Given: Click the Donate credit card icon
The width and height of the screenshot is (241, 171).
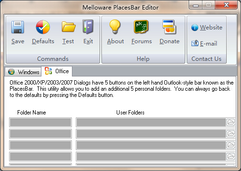Looking at the screenshot, I should pyautogui.click(x=169, y=27).
